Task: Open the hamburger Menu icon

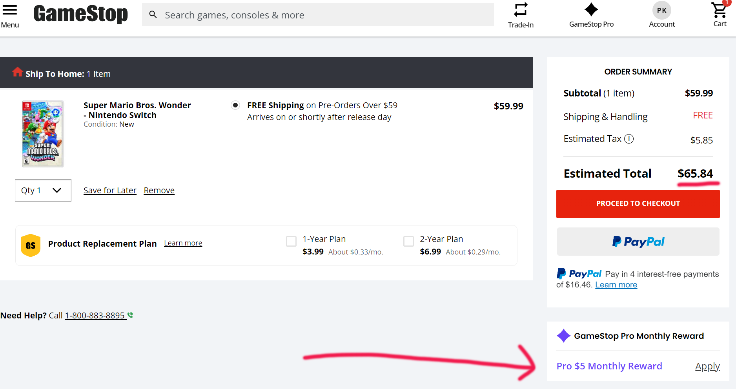Action: coord(10,10)
